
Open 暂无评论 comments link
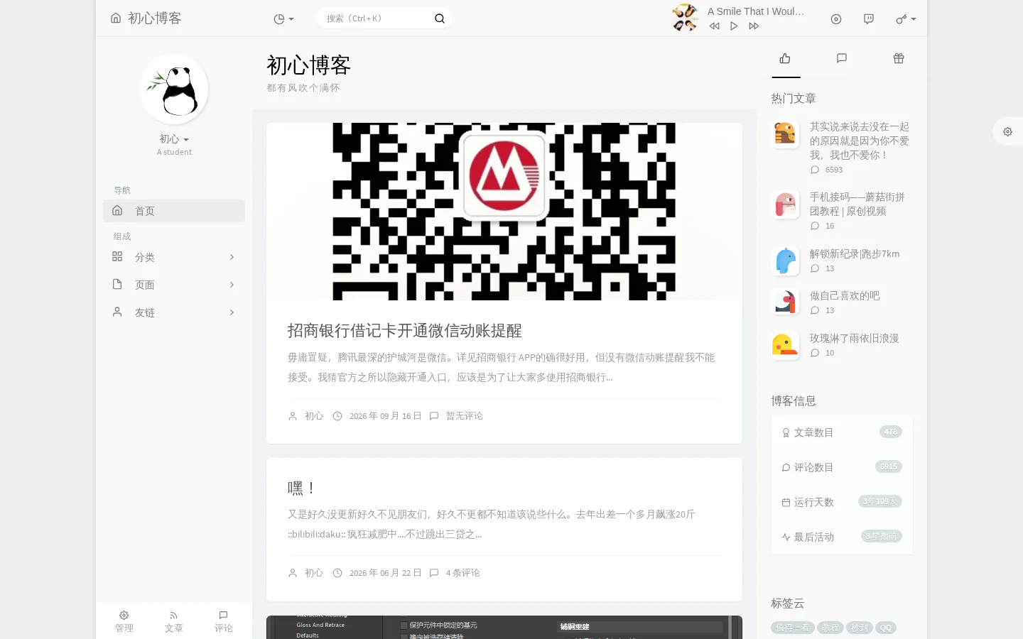point(464,416)
